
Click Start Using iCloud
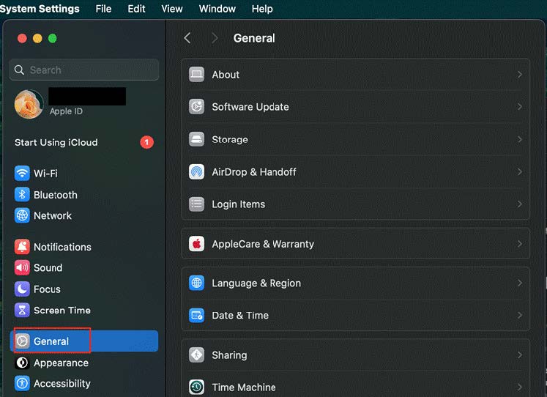click(56, 142)
